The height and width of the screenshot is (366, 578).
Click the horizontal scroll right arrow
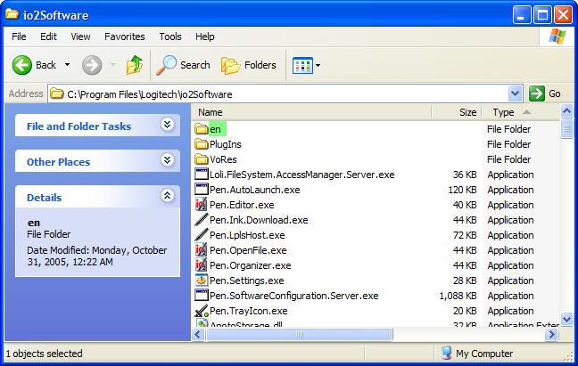pyautogui.click(x=552, y=334)
